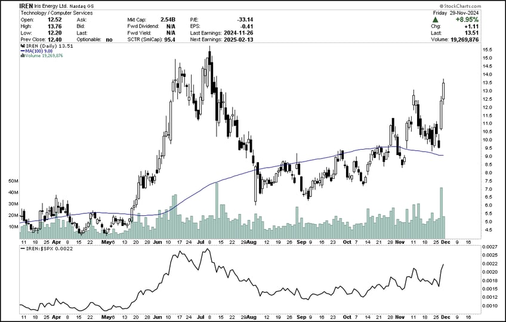Screen dimensions: 506x322
Task: Click the Nov label on the lower panel's date axis
Action: click(400, 317)
